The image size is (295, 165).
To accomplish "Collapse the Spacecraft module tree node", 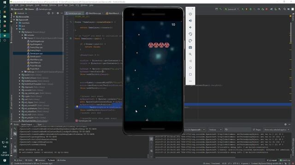I will pos(14,20).
